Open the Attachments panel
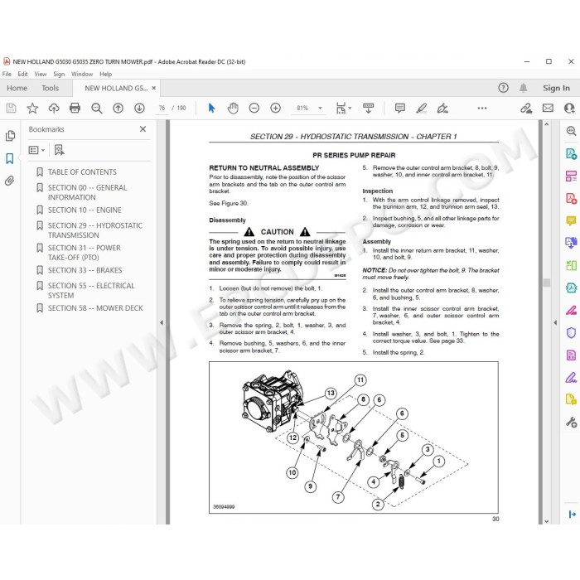Viewport: 580px width, 580px height. (10, 181)
